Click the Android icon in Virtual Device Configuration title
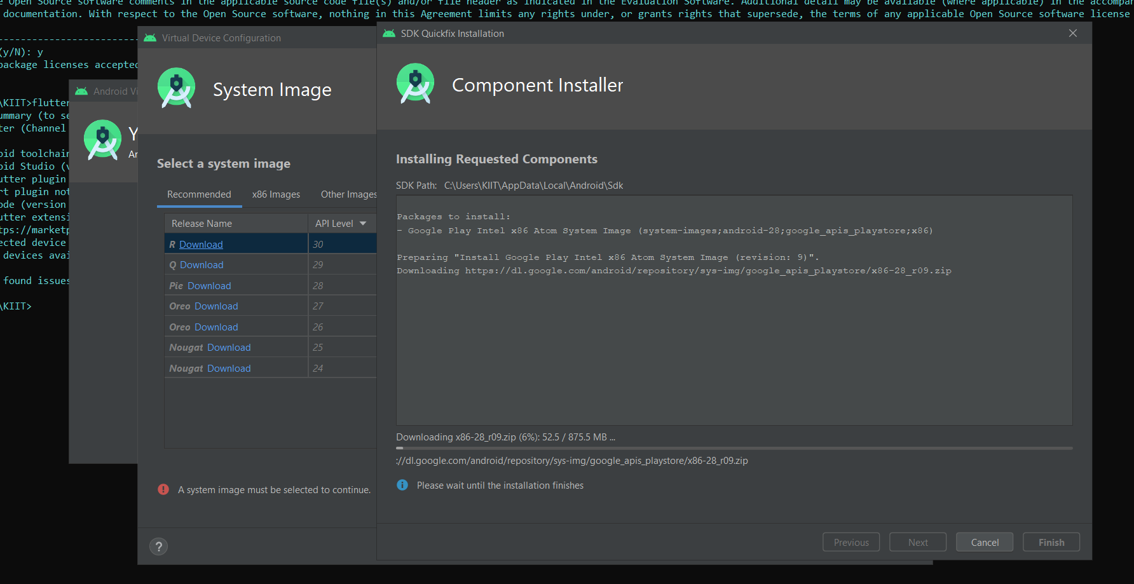 pyautogui.click(x=150, y=38)
